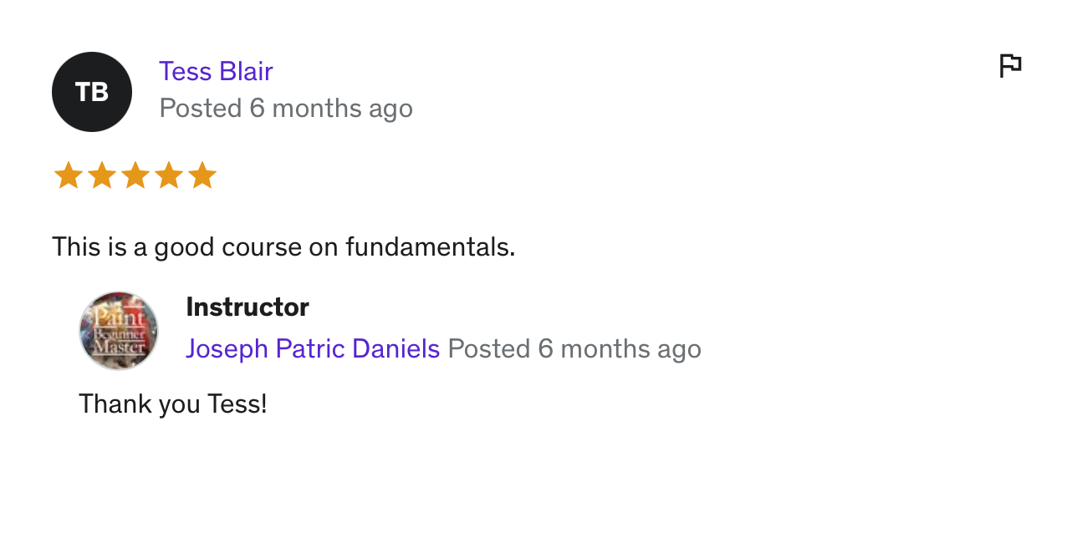Click the second rating star

pyautogui.click(x=101, y=176)
